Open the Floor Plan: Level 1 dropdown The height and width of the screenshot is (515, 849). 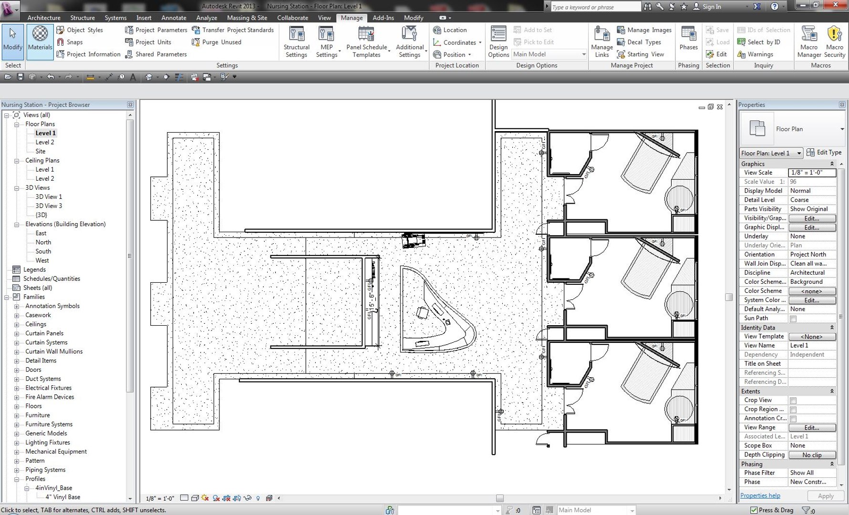772,153
